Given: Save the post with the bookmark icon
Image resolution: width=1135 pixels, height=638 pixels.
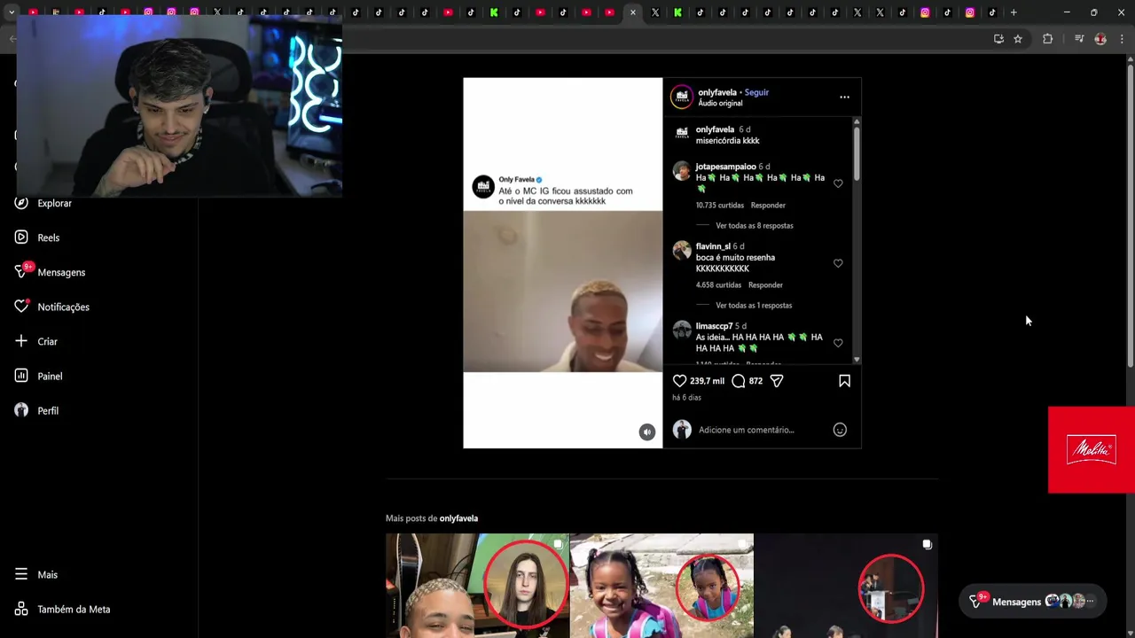Looking at the screenshot, I should click(x=844, y=381).
